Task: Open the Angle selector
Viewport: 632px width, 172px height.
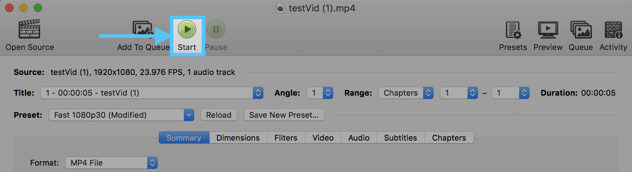Action: [x=320, y=93]
